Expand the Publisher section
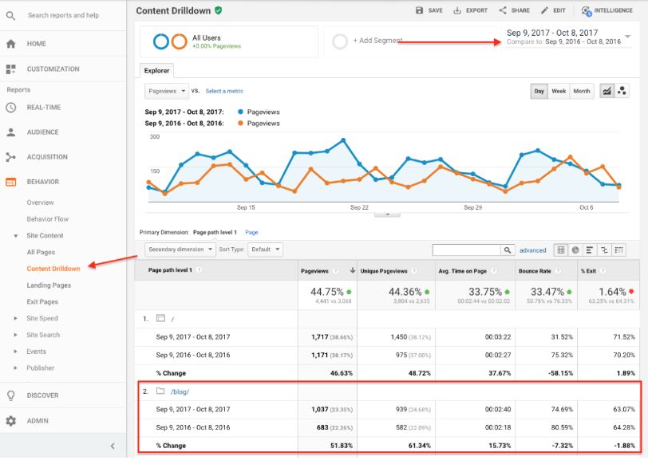The image size is (648, 460). [16, 368]
